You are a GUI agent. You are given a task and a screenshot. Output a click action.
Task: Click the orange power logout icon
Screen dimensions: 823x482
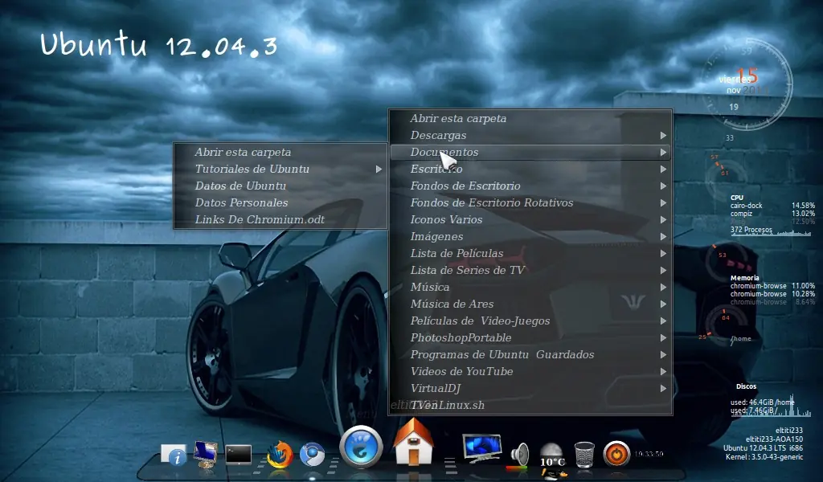pyautogui.click(x=616, y=454)
